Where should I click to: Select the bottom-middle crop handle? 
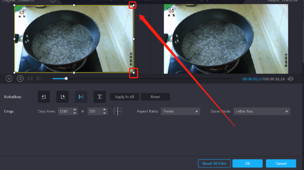click(74, 72)
